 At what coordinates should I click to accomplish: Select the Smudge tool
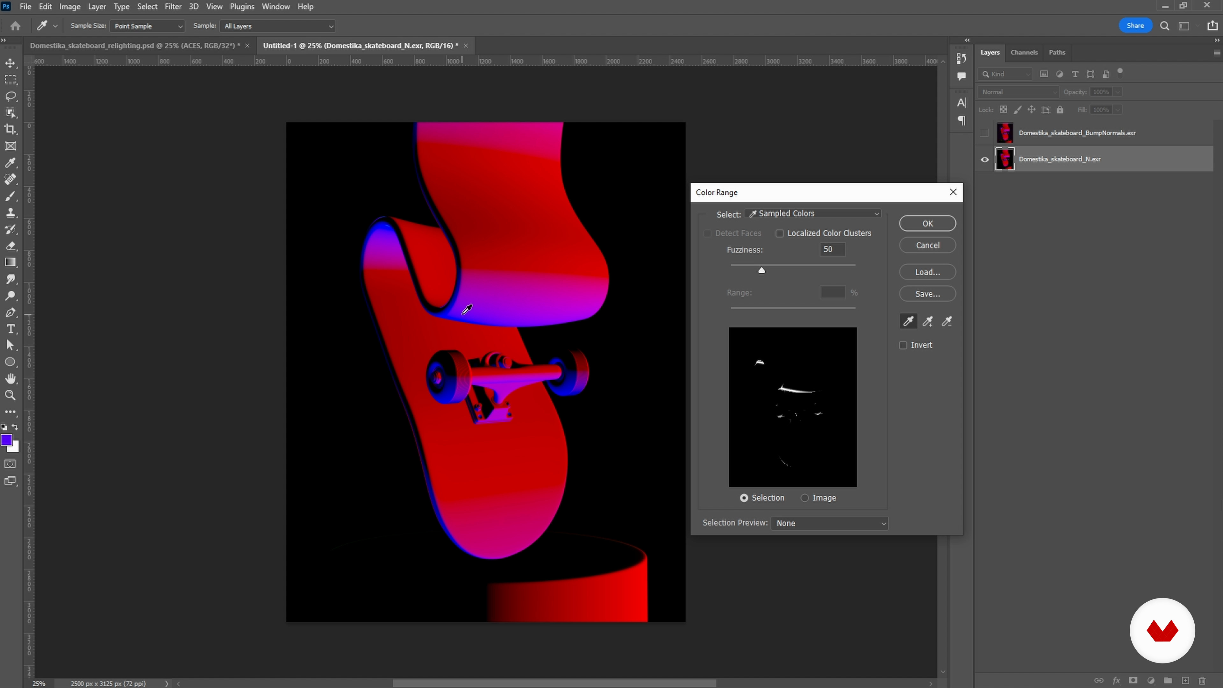(11, 279)
